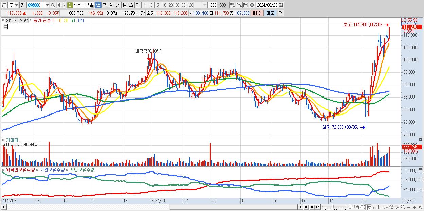Click the 개인보유수량 legend label
Viewport: 424px width, 211px height.
tap(82, 169)
